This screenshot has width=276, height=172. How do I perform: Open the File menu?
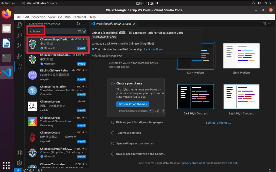18,17
